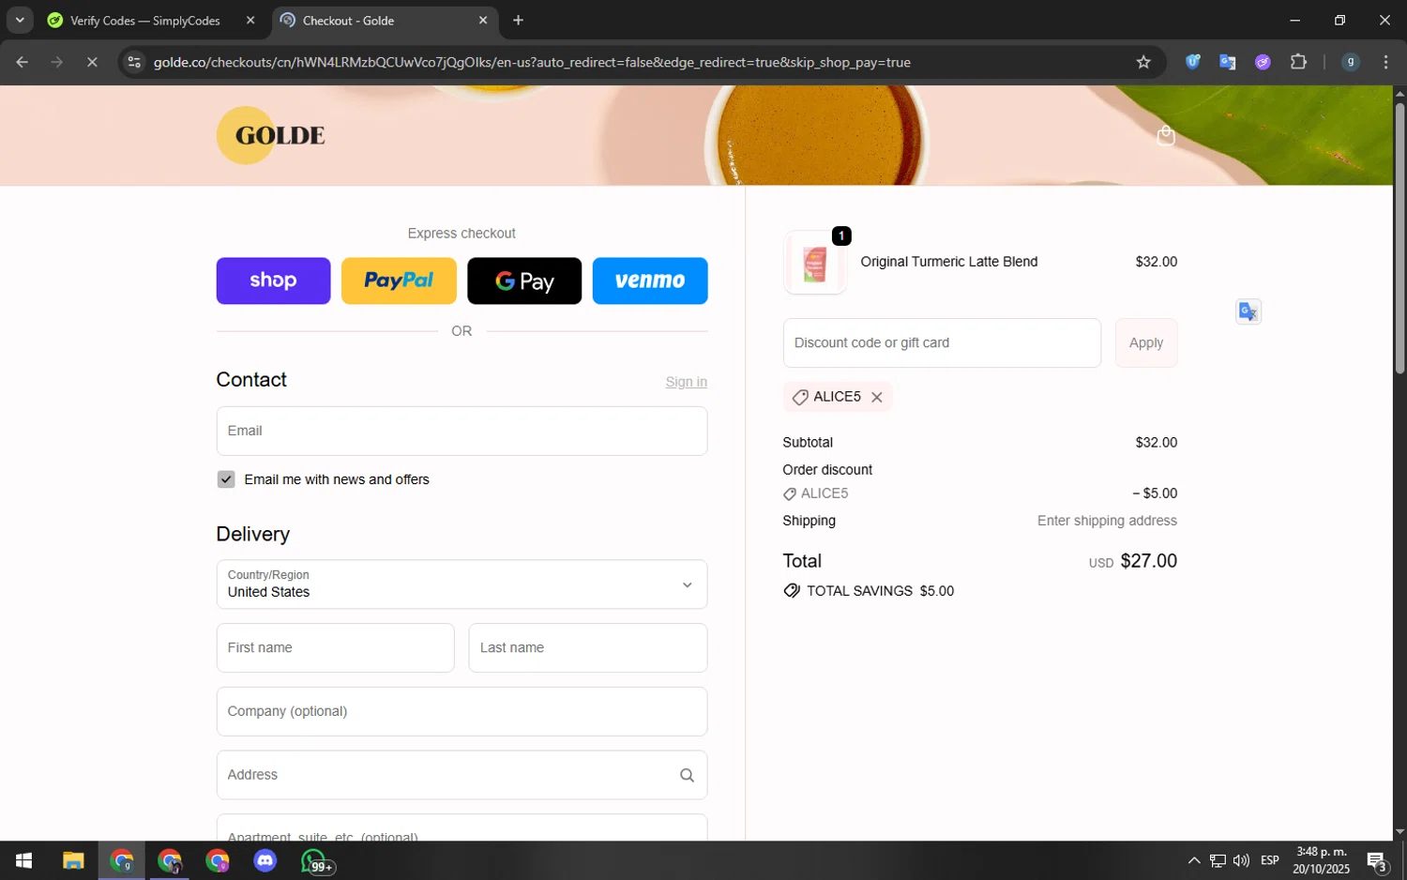
Task: Choose Google Pay express checkout
Action: pyautogui.click(x=524, y=281)
